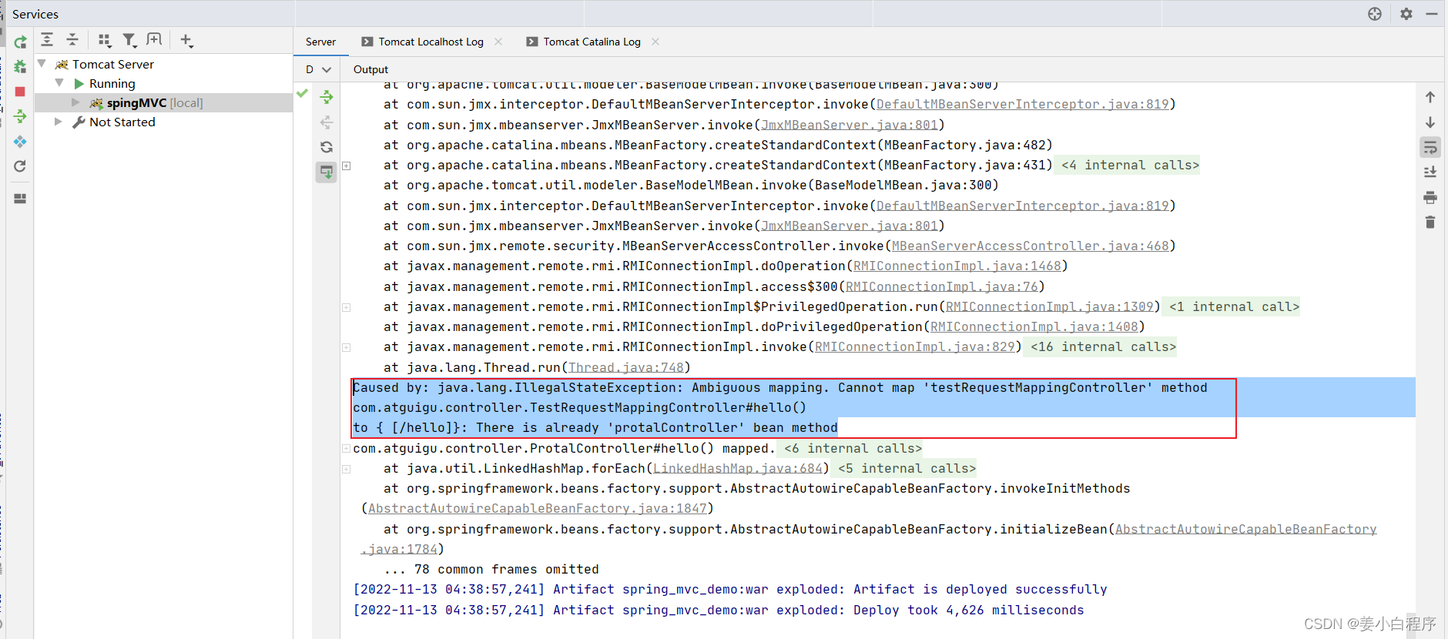The width and height of the screenshot is (1448, 639).
Task: Expand the '4 internal calls' fold marker in the gutter
Action: (x=347, y=166)
